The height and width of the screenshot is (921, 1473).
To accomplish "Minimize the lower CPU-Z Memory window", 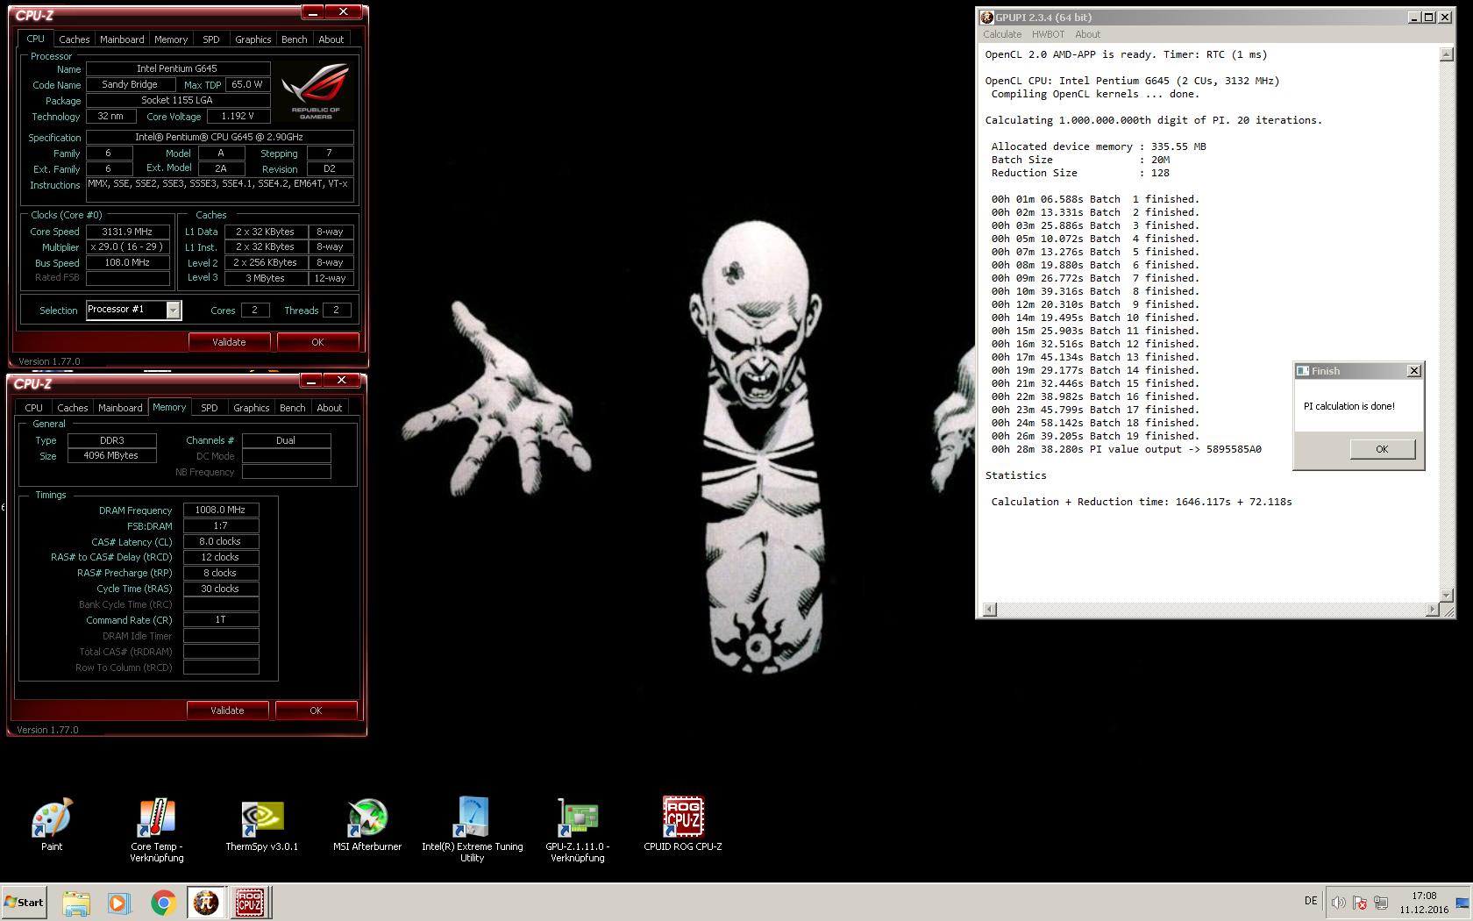I will pyautogui.click(x=311, y=381).
